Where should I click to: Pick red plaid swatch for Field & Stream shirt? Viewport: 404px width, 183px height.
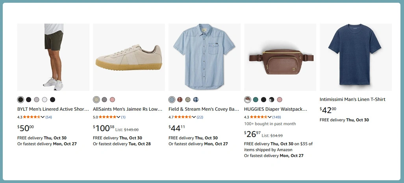(180, 100)
